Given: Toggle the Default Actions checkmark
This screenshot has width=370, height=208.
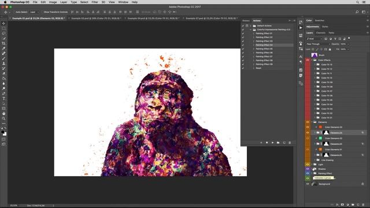Looking at the screenshot, I should (243, 25).
